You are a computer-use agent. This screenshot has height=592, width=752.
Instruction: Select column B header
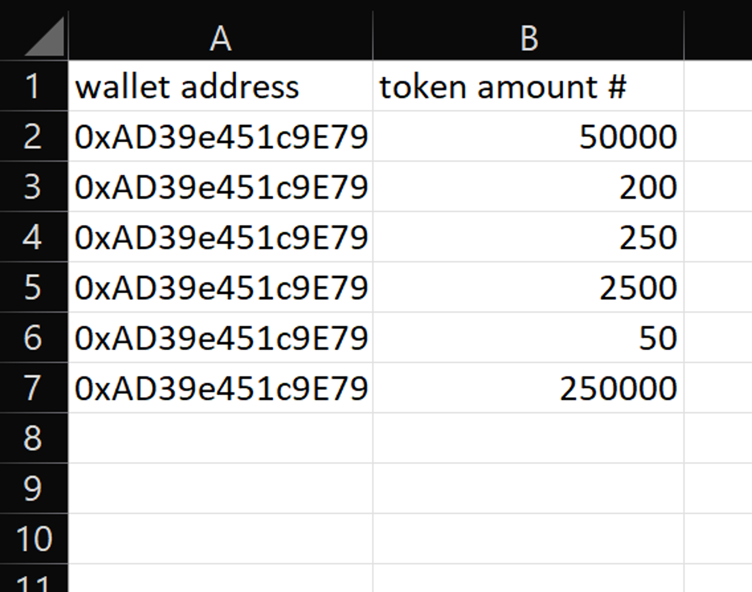pos(528,38)
